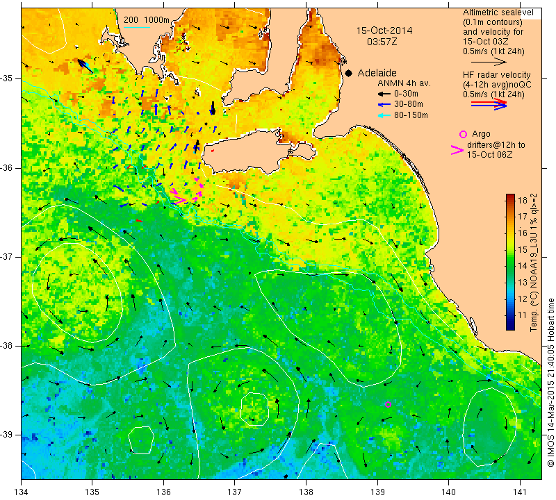
Task: Click the 'ANMN 4h av.' legend heading
Action: [x=404, y=83]
